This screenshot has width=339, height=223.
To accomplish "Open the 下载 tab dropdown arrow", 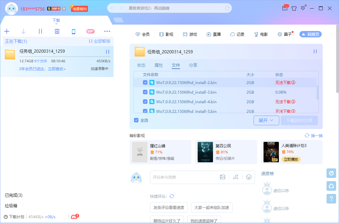I will [x=56, y=24].
